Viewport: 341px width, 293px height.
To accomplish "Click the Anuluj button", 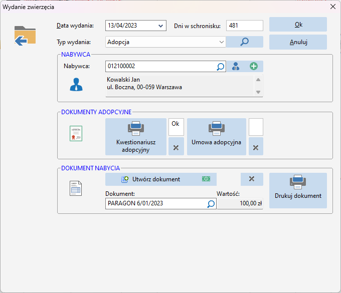I will tap(298, 42).
